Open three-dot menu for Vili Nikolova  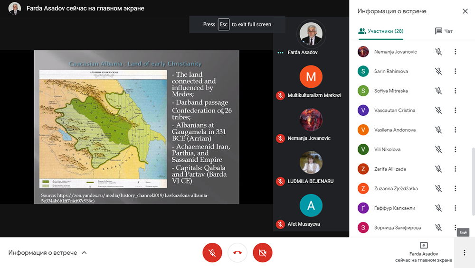(455, 149)
